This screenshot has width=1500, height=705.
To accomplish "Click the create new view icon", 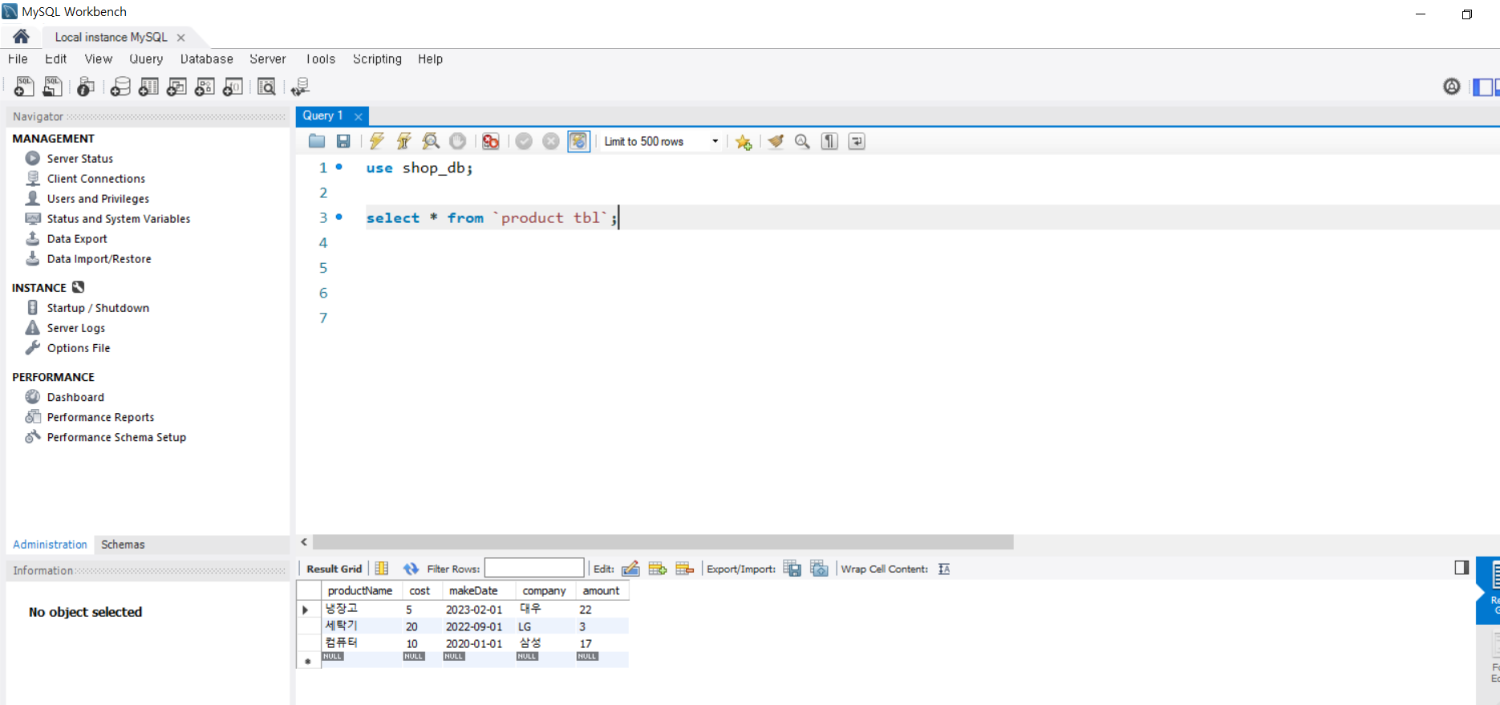I will coord(176,87).
